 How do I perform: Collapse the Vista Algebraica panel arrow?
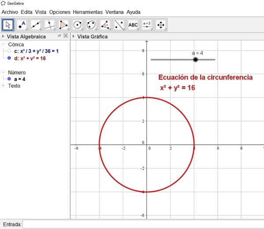4,36
